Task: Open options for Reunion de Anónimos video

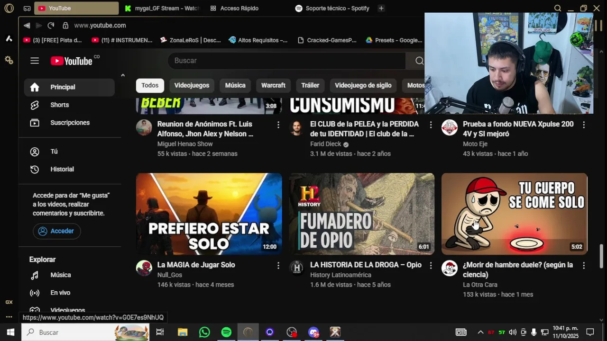Action: [x=278, y=125]
